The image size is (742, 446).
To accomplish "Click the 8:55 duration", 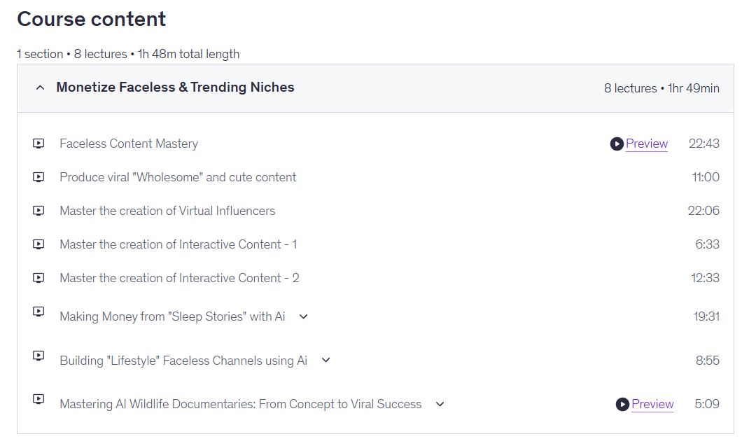I will pyautogui.click(x=708, y=361).
